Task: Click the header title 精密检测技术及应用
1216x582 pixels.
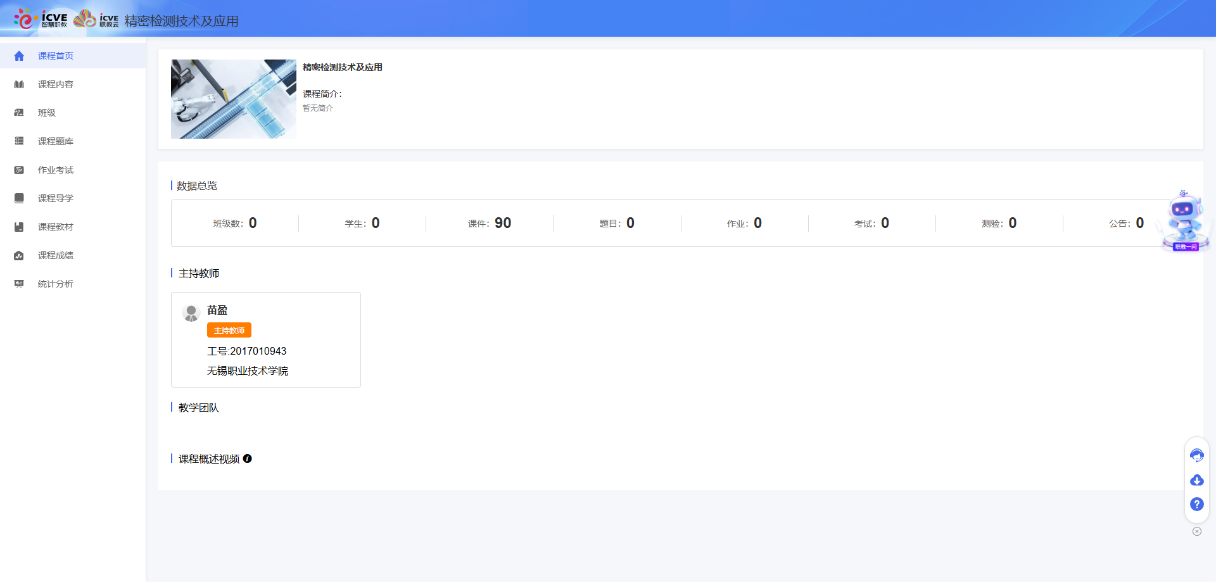Action: click(x=181, y=21)
